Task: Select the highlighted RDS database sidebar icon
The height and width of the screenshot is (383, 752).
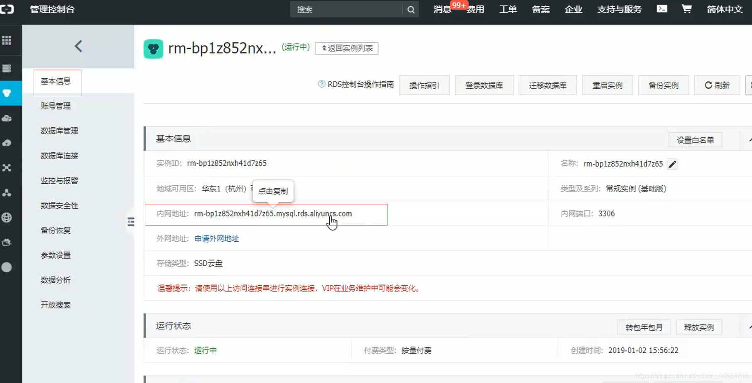Action: tap(7, 93)
